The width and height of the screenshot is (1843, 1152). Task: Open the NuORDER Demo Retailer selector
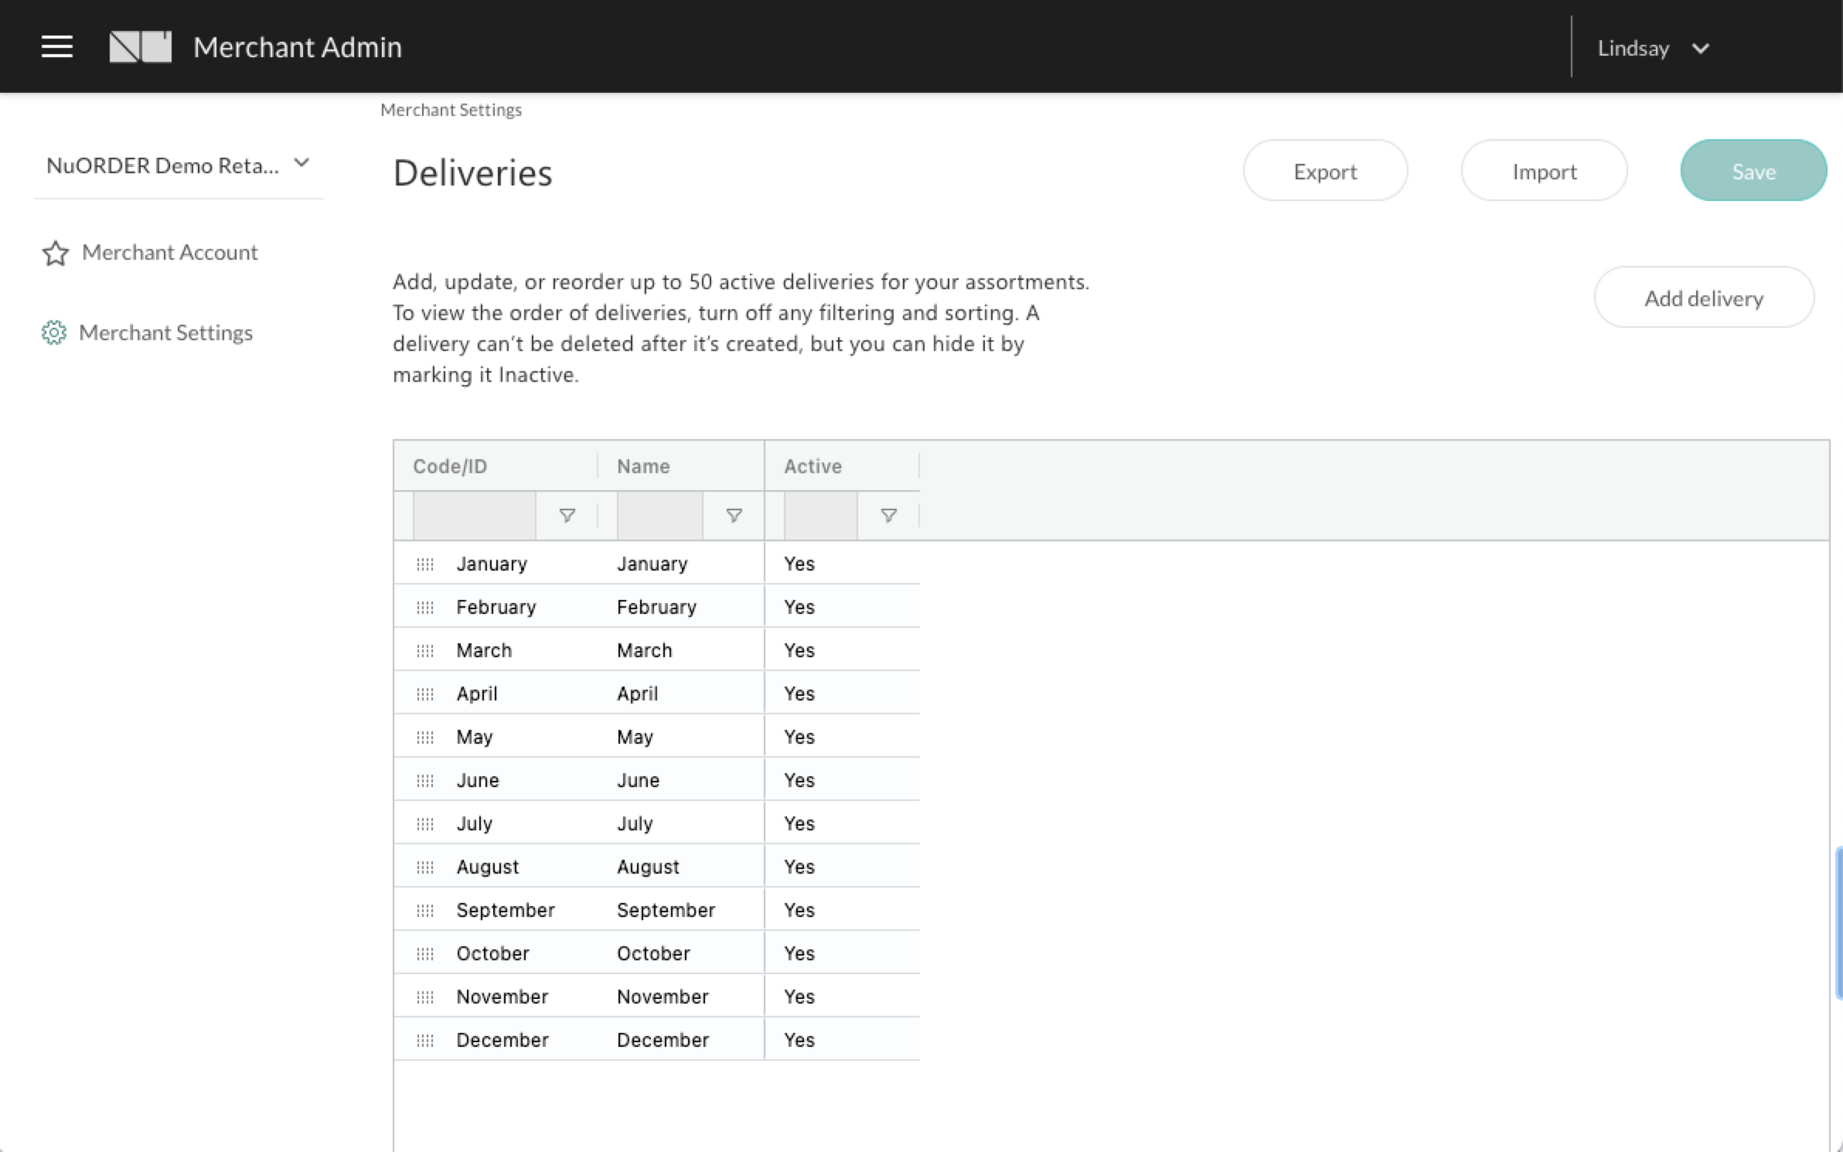pos(179,165)
